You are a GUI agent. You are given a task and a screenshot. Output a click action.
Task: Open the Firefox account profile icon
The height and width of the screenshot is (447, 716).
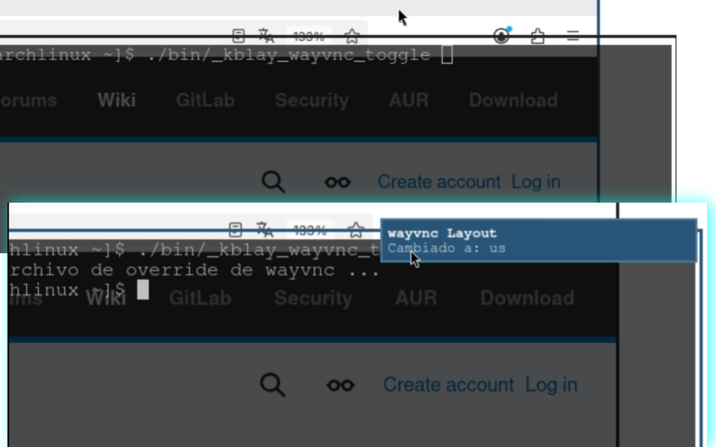[x=501, y=36]
